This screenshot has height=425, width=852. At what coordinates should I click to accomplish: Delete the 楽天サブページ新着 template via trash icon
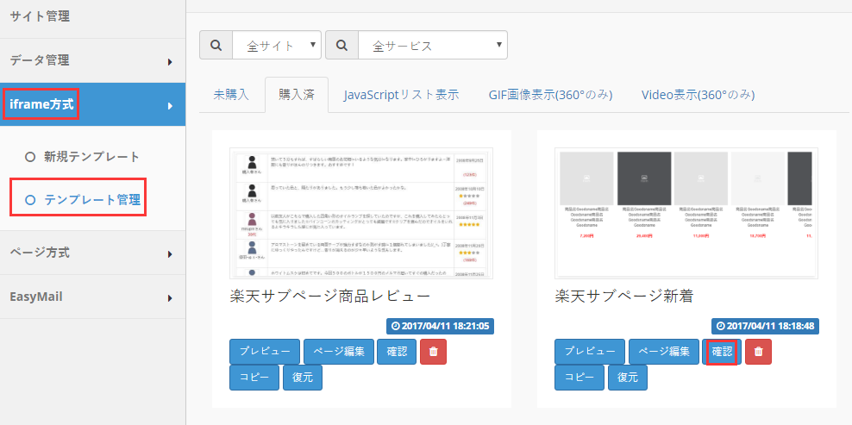(x=758, y=352)
